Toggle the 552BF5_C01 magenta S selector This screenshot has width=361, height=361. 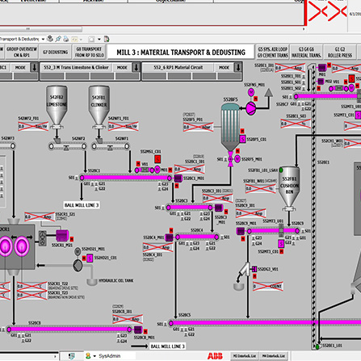click(242, 139)
